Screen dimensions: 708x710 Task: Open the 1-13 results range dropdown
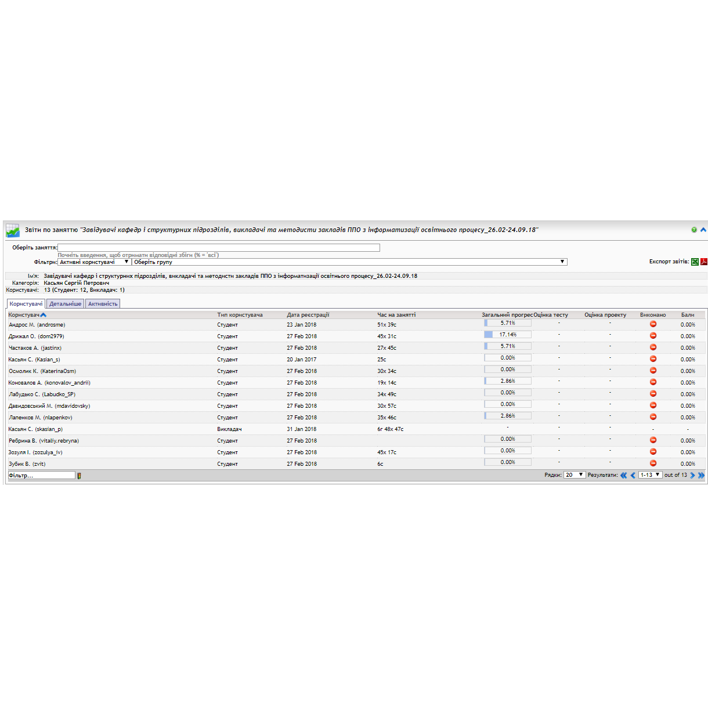tap(650, 475)
